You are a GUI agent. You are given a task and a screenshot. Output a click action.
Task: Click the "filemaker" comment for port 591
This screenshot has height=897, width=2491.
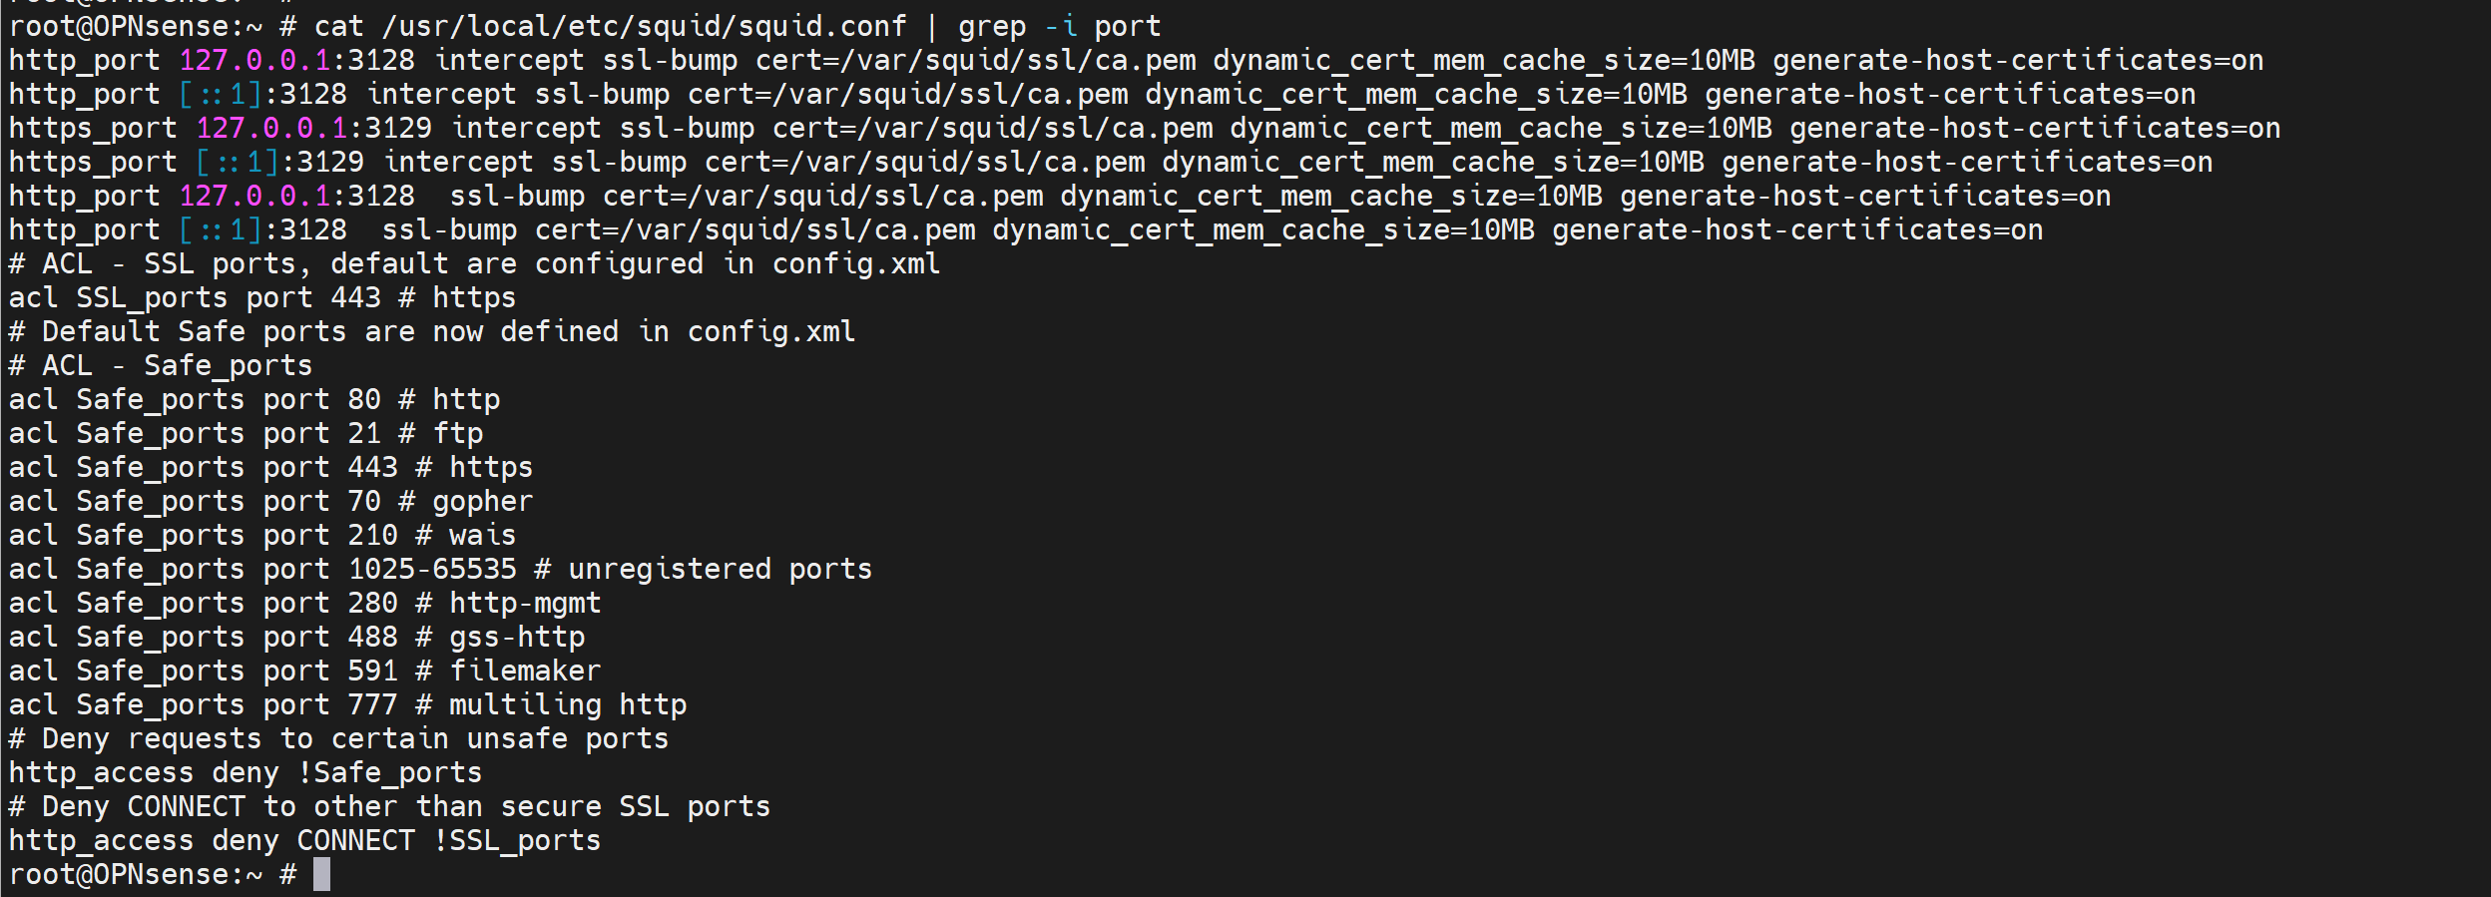click(x=525, y=672)
